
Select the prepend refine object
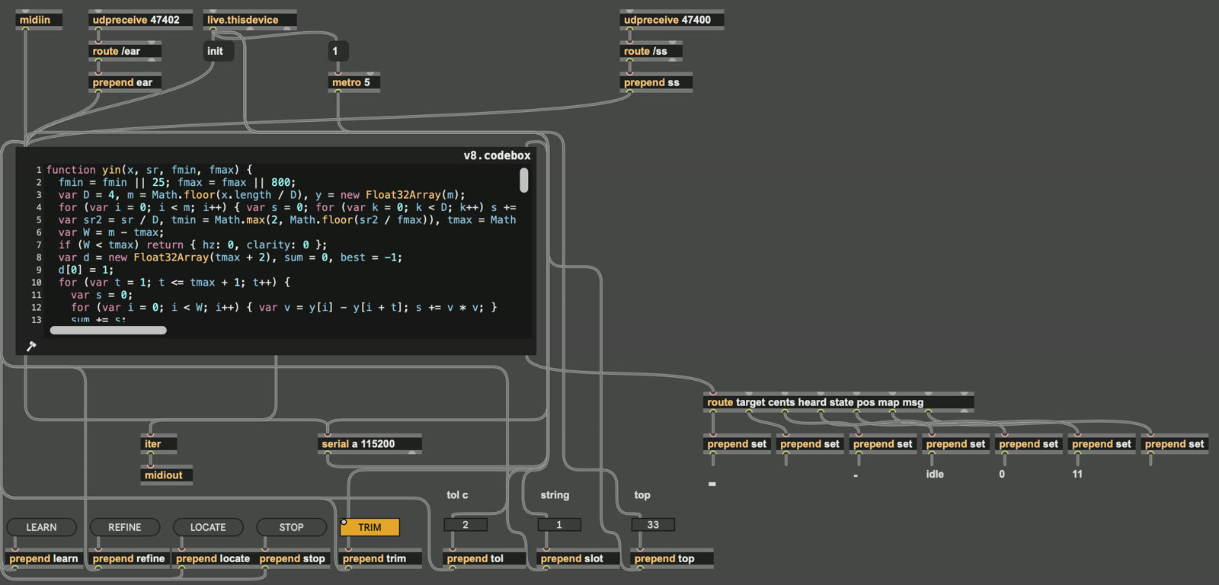click(x=128, y=558)
